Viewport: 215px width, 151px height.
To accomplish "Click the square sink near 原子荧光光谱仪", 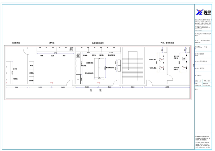I will tap(183, 58).
